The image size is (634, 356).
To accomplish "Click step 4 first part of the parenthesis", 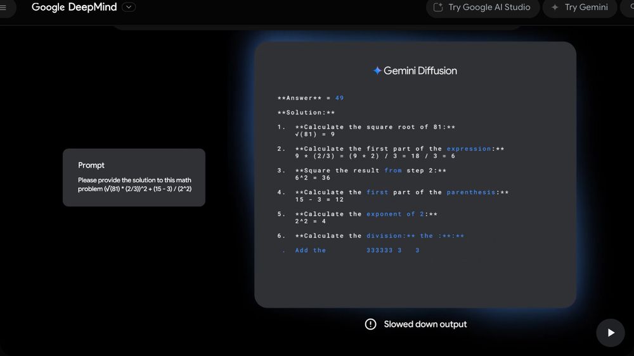I will (393, 192).
